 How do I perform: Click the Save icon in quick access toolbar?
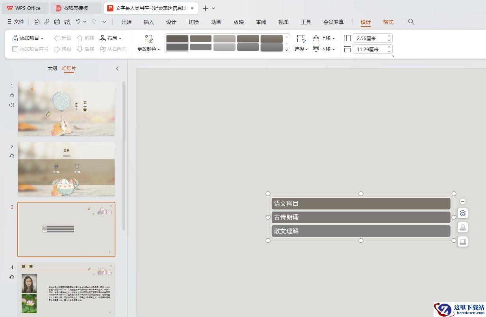pyautogui.click(x=37, y=22)
